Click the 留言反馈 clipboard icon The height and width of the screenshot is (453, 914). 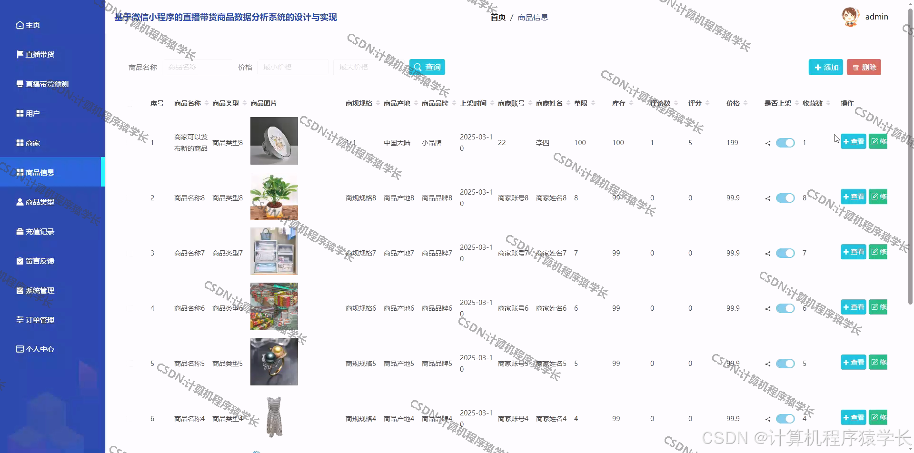(20, 261)
